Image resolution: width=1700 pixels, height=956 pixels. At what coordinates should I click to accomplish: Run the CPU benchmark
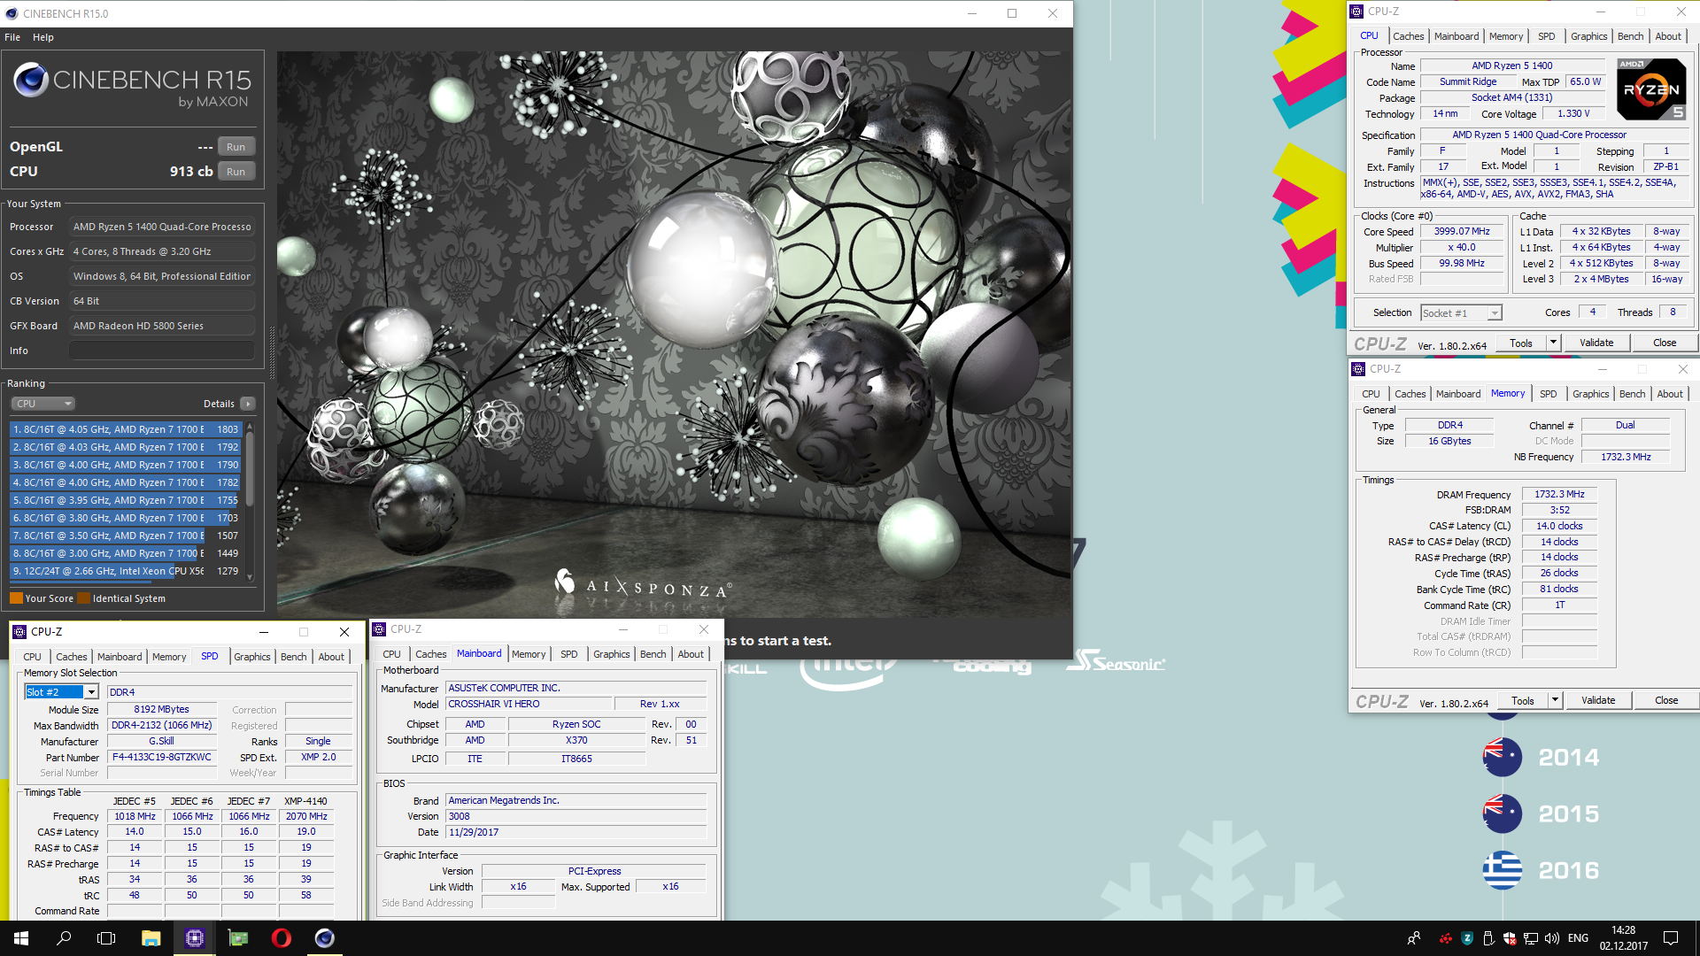pyautogui.click(x=236, y=172)
